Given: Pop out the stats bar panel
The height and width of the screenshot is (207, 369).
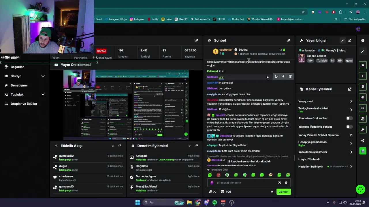Looking at the screenshot, I should (x=196, y=41).
